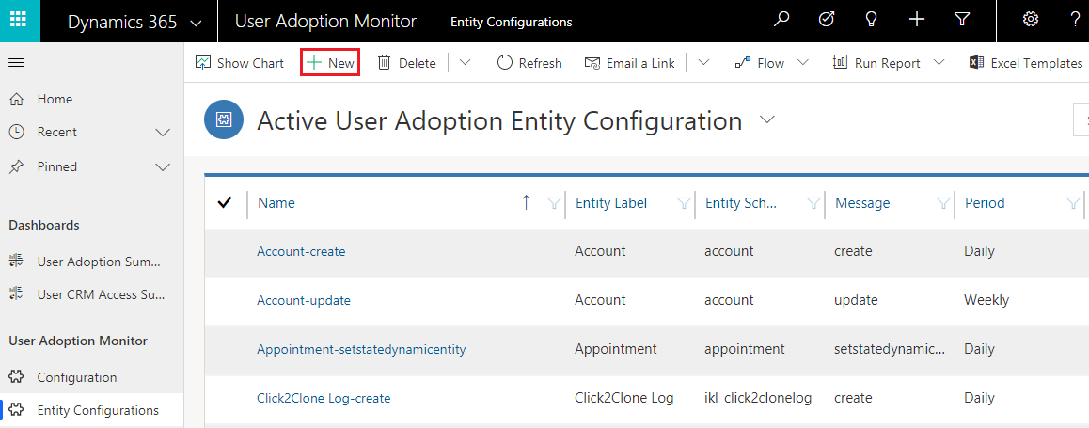
Task: Collapse the sidebar hamburger menu
Action: click(16, 63)
